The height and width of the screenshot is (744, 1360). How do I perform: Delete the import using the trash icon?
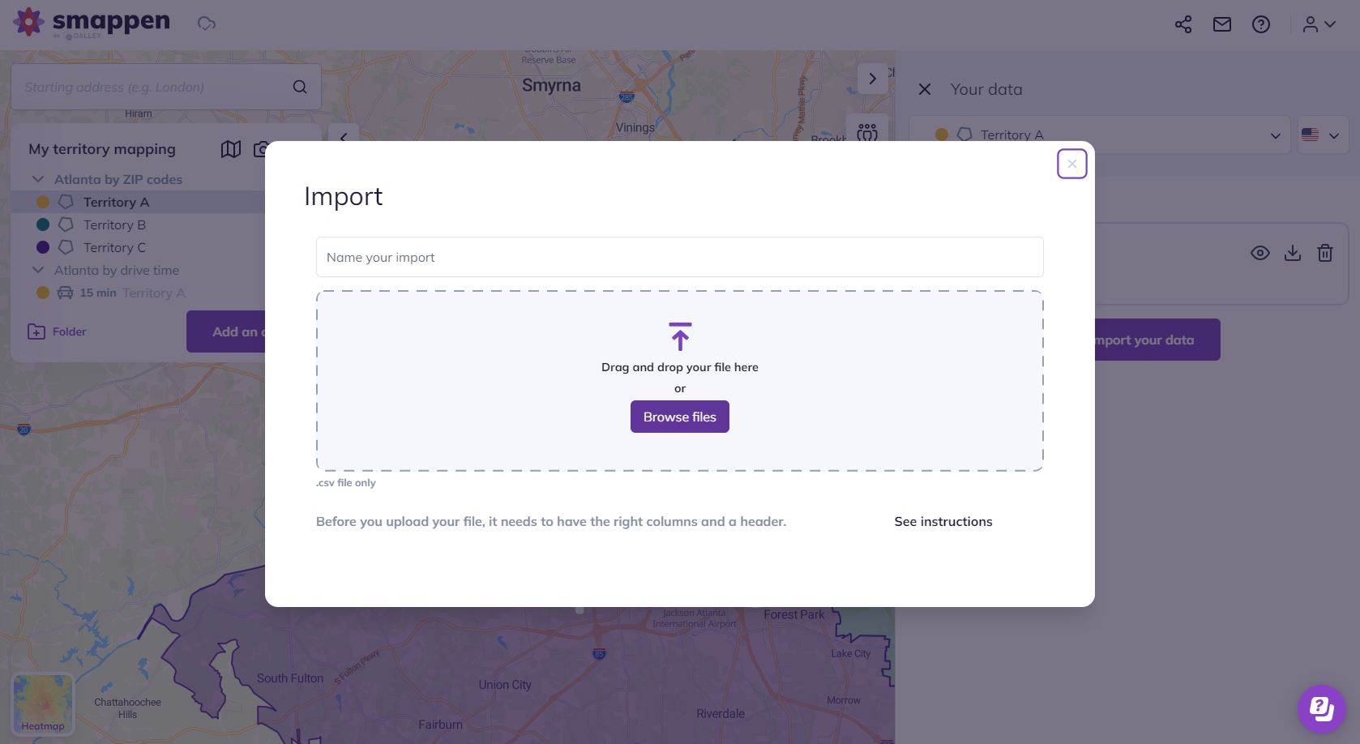tap(1325, 252)
